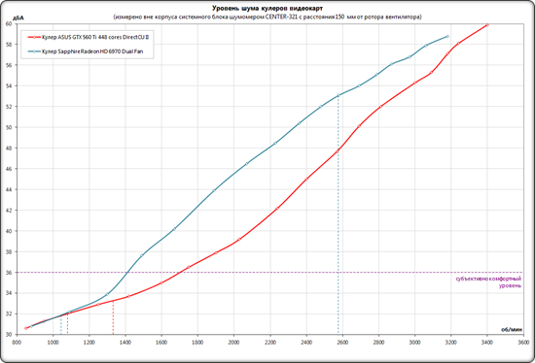Screen dimensions: 535x363
Task: Click the blue line sample in the legend
Action: (x=34, y=51)
